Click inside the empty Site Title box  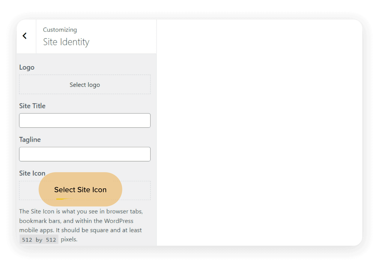85,120
